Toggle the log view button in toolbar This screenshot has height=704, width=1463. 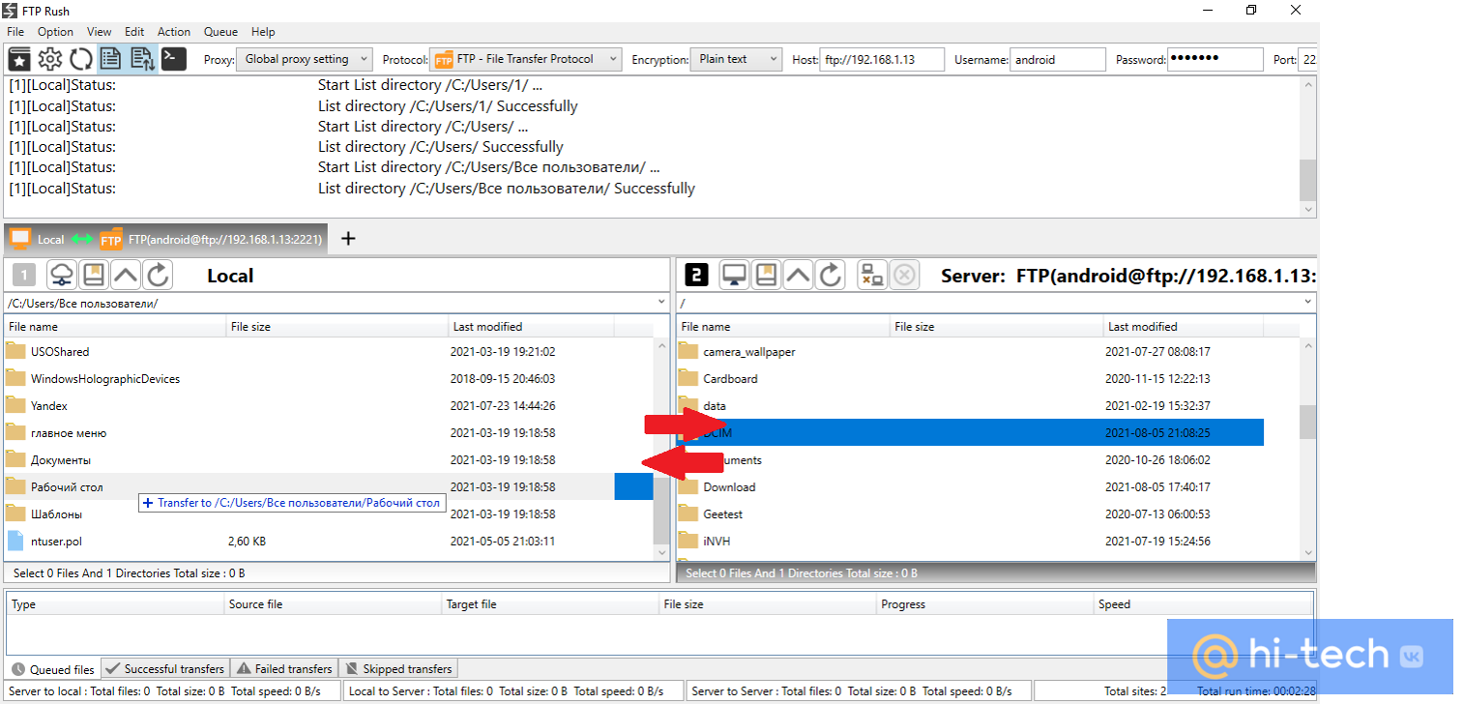point(111,59)
